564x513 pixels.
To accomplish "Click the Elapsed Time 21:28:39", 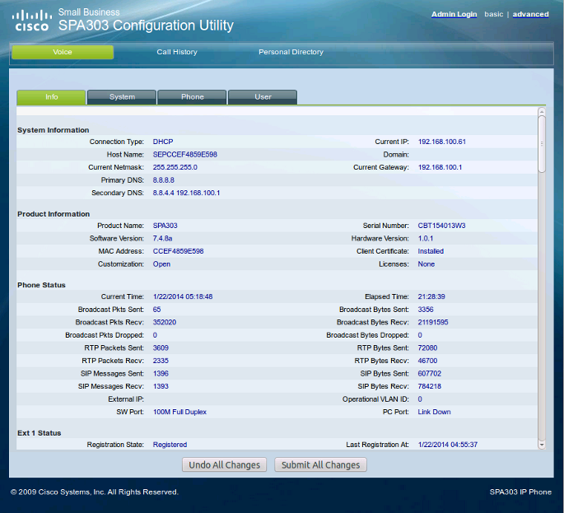I will coord(431,296).
